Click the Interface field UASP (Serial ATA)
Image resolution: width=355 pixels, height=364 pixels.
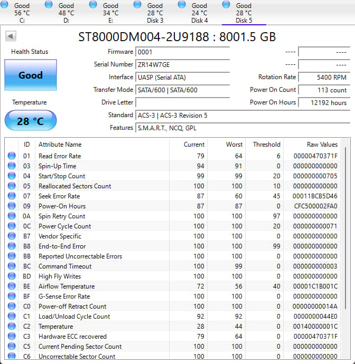182,78
